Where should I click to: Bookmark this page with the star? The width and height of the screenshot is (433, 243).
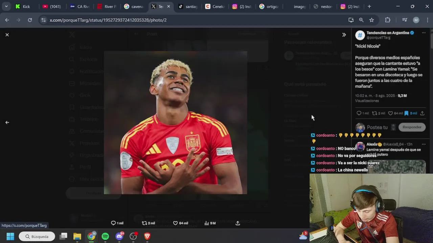pos(371,20)
